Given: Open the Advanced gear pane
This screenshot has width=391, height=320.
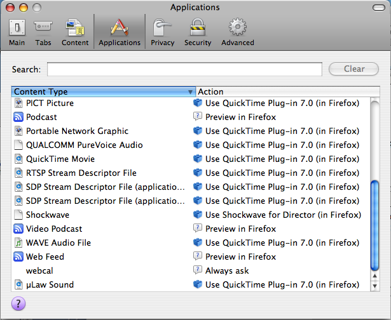Looking at the screenshot, I should tap(237, 32).
